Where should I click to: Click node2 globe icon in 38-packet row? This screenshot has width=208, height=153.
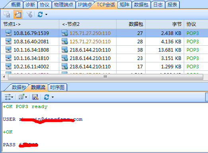tap(65, 50)
